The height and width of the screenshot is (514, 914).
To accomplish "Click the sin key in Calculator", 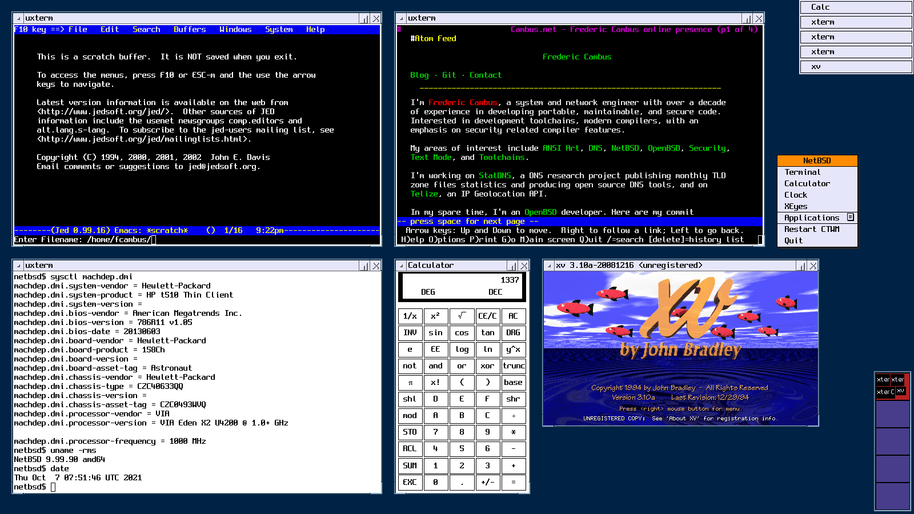I will click(435, 332).
